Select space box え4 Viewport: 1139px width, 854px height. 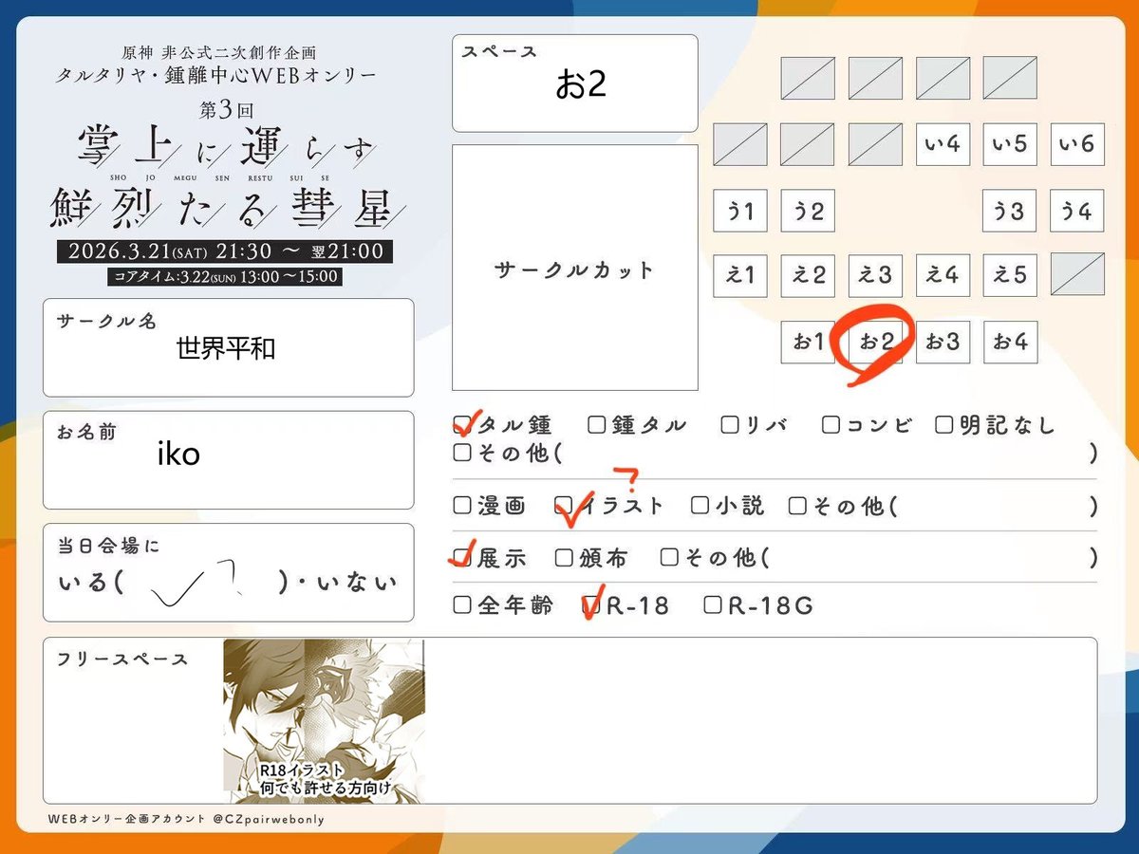coord(943,275)
